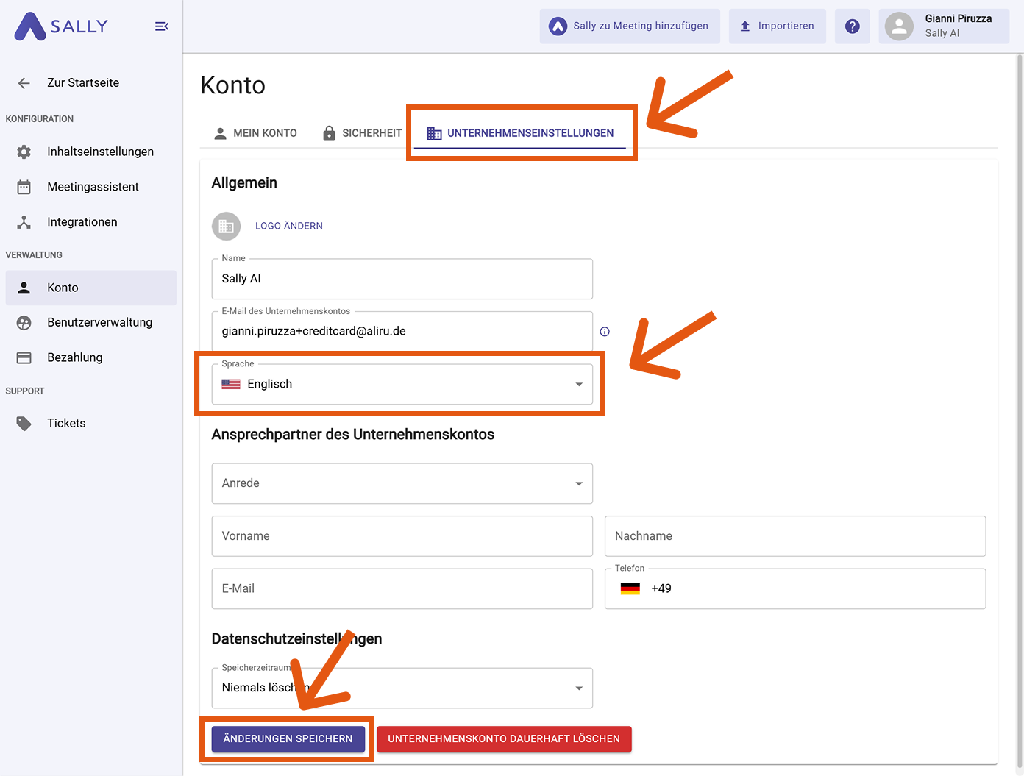
Task: Click the lock icon on Sicherheit tab
Action: [x=330, y=133]
